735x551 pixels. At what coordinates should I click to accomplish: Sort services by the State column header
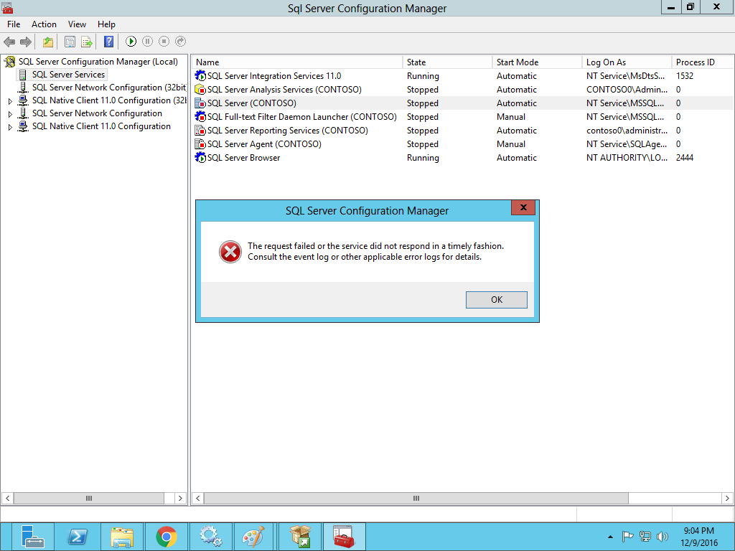pos(431,62)
